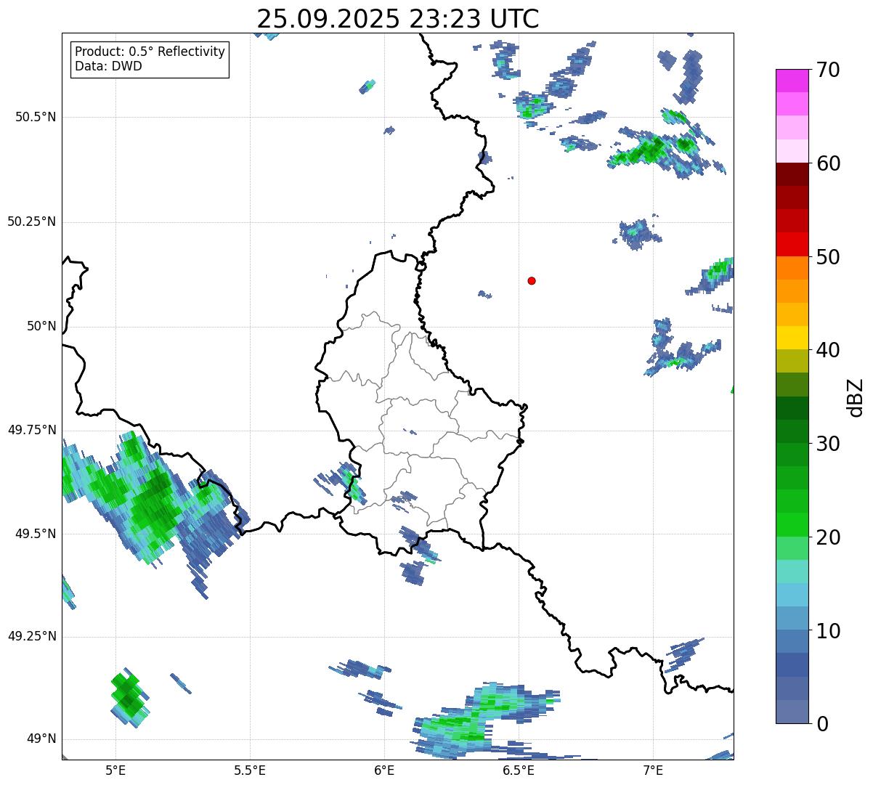Click the 7°E longitude label

coord(653,770)
